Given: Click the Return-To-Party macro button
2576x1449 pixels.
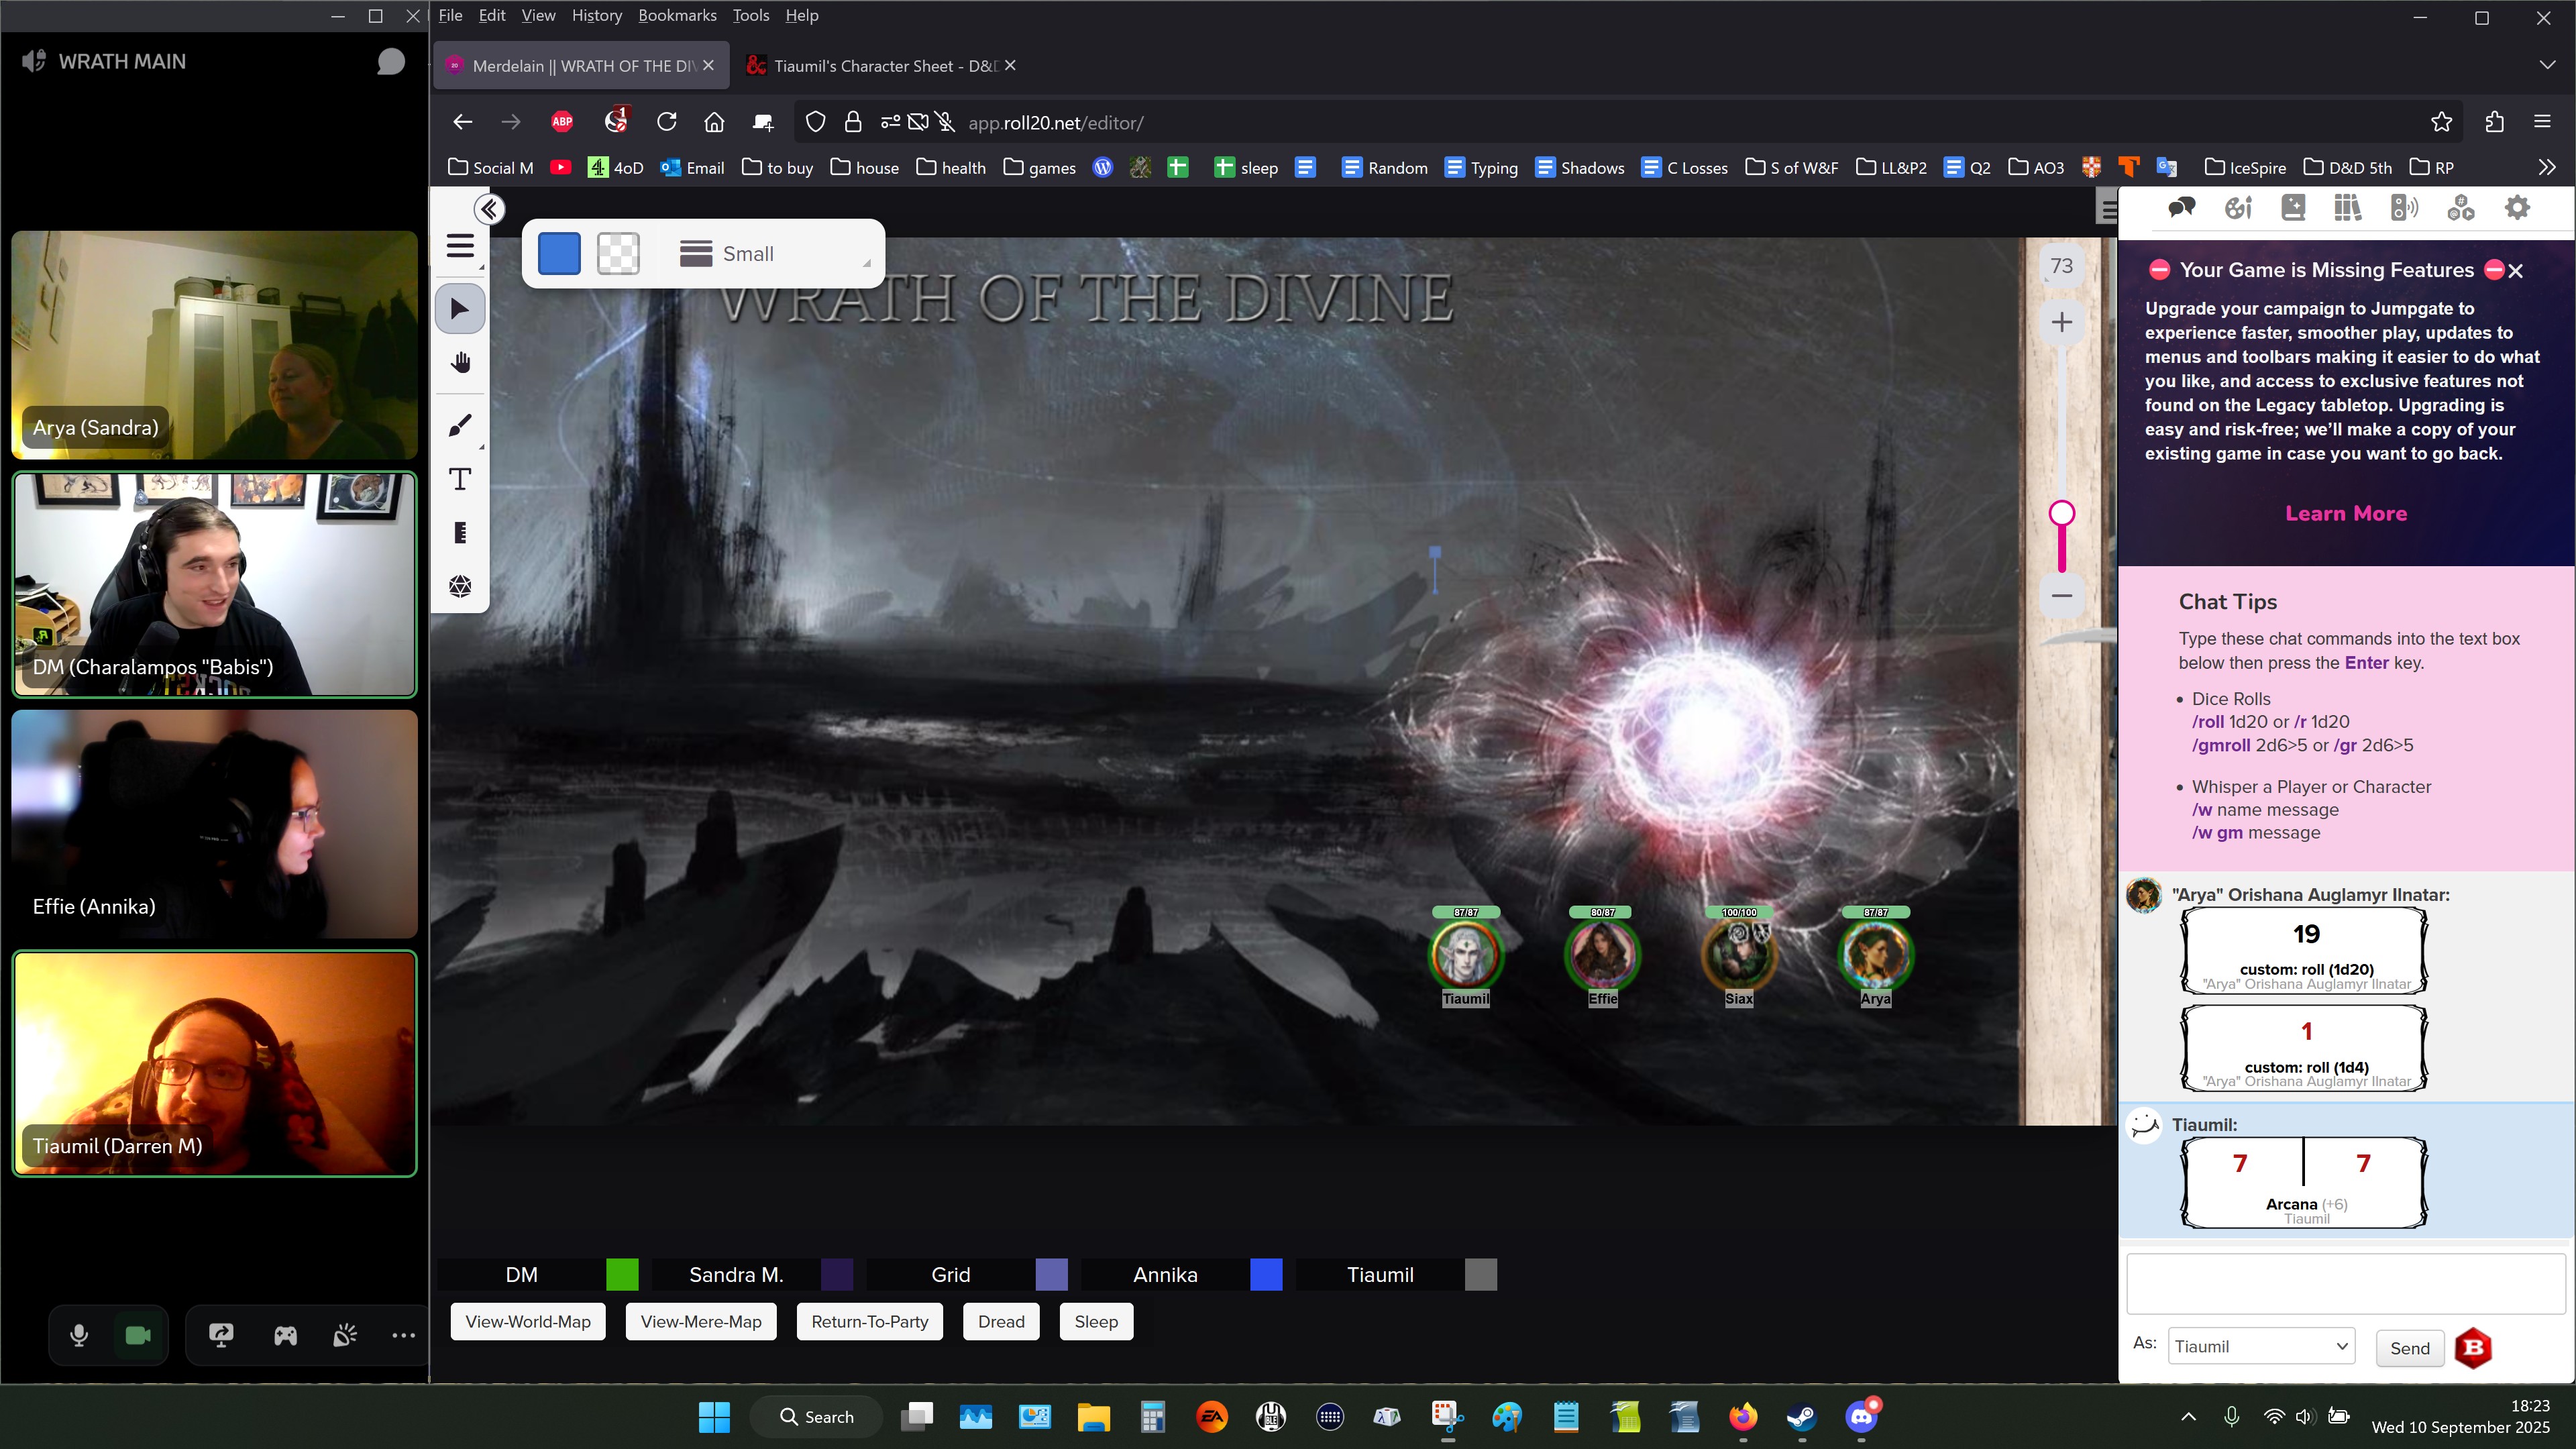Looking at the screenshot, I should coord(869,1322).
